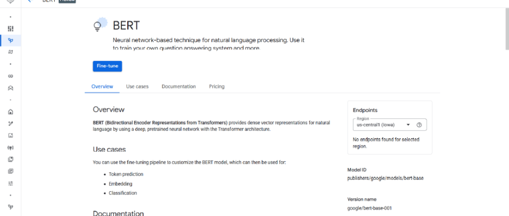Click the bottom-most sprout icon in the sidebar

[10, 207]
